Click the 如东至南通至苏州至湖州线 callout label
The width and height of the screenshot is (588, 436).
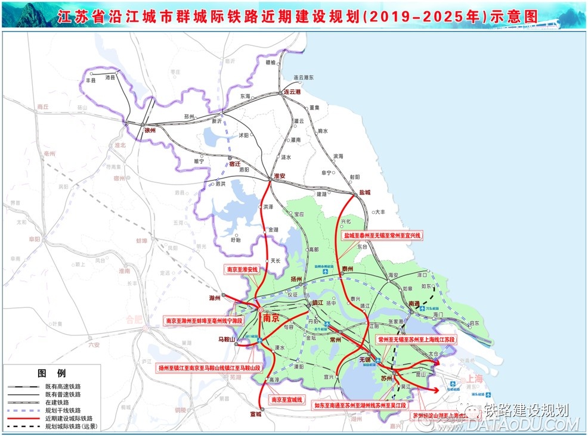(x=360, y=405)
